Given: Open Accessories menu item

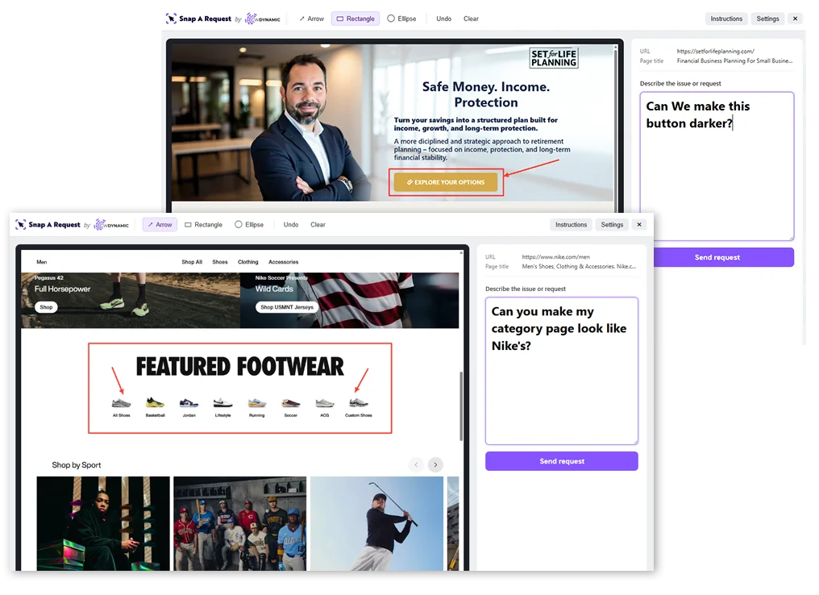Looking at the screenshot, I should pos(284,262).
